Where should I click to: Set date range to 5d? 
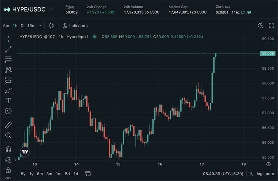click(67, 174)
